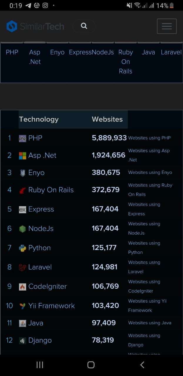Click the Express 'ex' icon
The image size is (183, 376).
click(23, 209)
